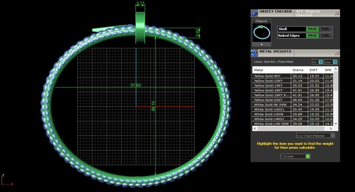Click the horizontal scroll-left arrow

255,128
